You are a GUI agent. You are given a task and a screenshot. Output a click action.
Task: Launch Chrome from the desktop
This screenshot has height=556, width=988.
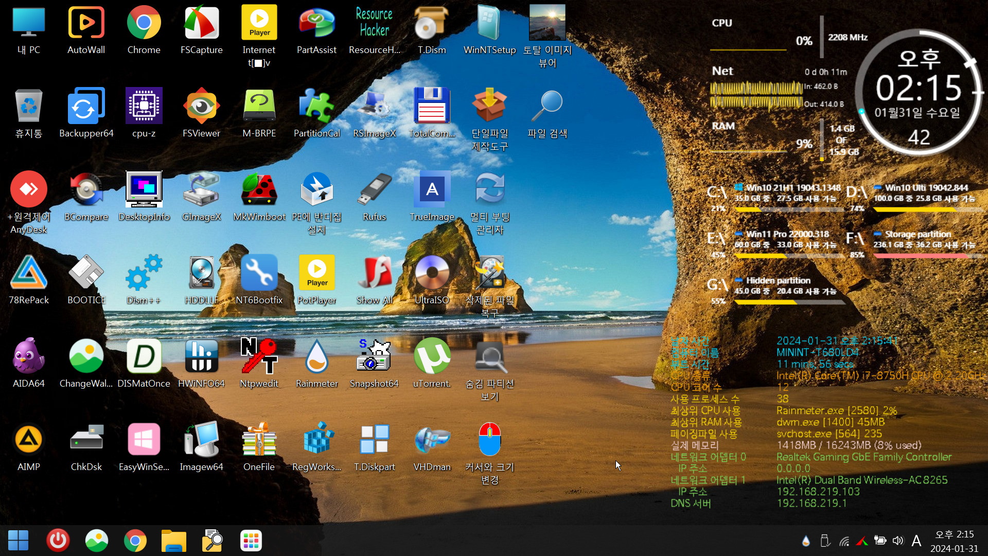coord(144,30)
